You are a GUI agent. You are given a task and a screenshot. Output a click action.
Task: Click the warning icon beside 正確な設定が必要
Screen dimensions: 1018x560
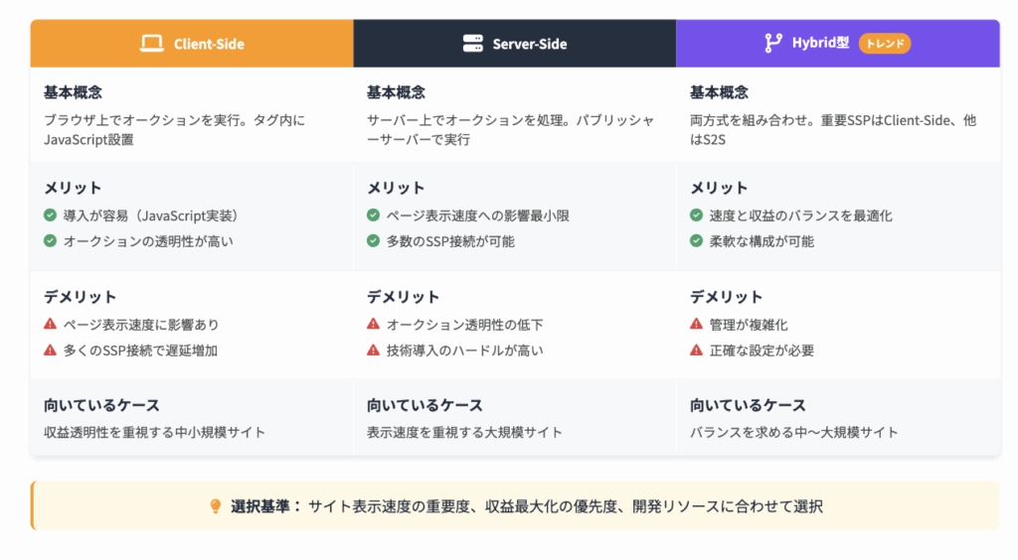tap(696, 350)
